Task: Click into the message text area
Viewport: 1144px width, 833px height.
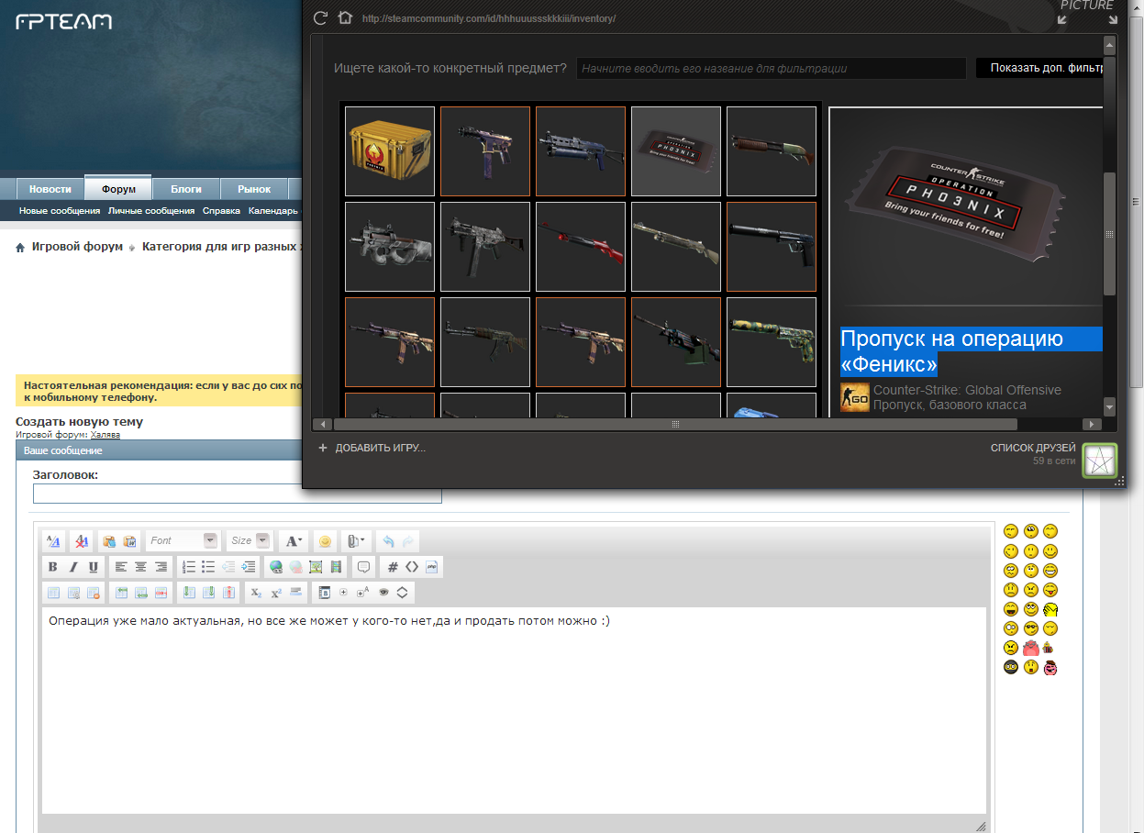Action: (x=514, y=710)
